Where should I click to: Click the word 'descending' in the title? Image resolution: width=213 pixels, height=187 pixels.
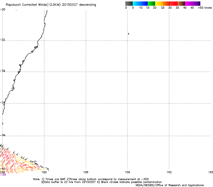(88, 5)
